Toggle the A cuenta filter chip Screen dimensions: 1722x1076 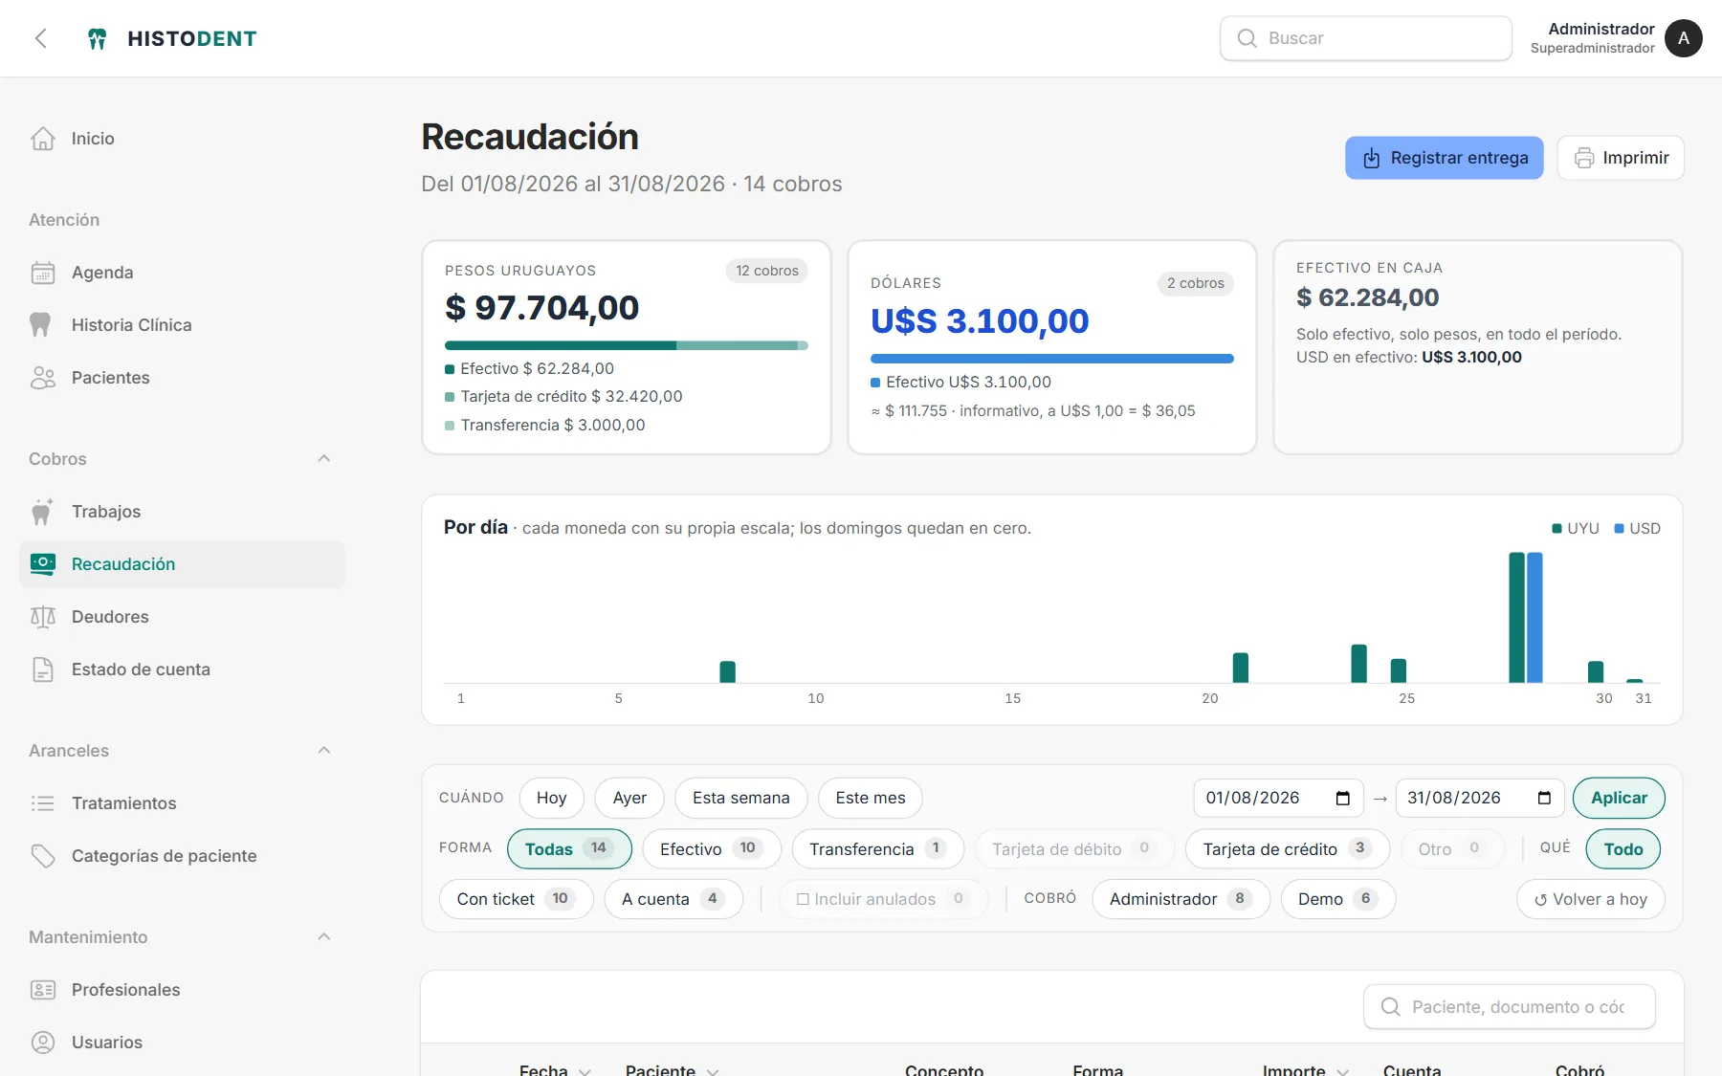coord(673,899)
